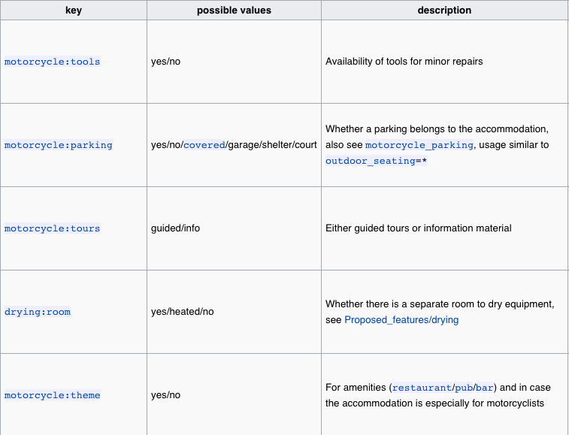The image size is (569, 435).
Task: Click the 'restaurant' amenity link
Action: click(x=421, y=388)
